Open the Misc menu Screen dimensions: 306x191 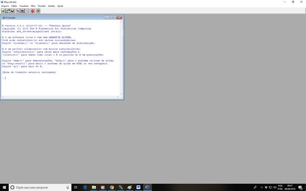pyautogui.click(x=33, y=6)
